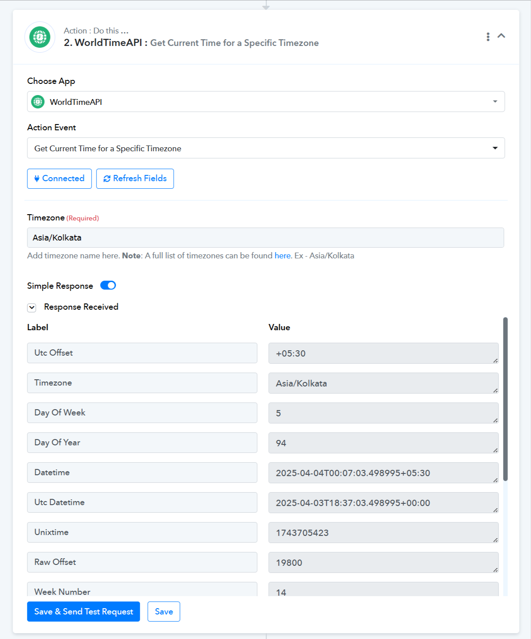The width and height of the screenshot is (531, 639).
Task: Click the Save button
Action: click(164, 612)
